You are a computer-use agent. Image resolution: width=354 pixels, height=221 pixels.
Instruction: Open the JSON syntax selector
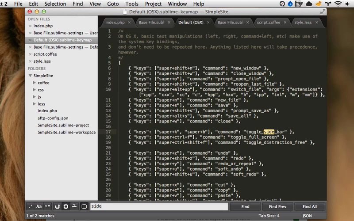pos(307,216)
